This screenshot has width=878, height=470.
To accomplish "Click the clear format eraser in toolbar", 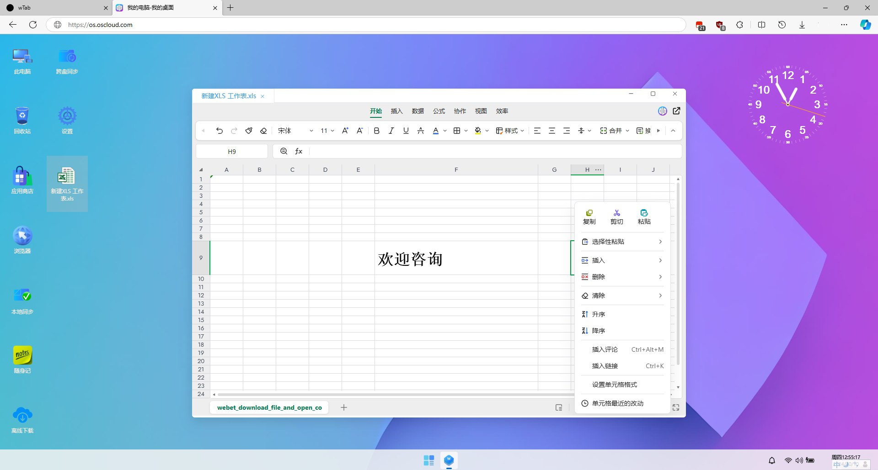I will (x=263, y=131).
